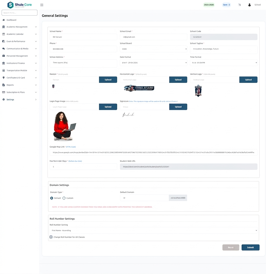Open the School Board dropdown
266x274 pixels.
(x=154, y=49)
